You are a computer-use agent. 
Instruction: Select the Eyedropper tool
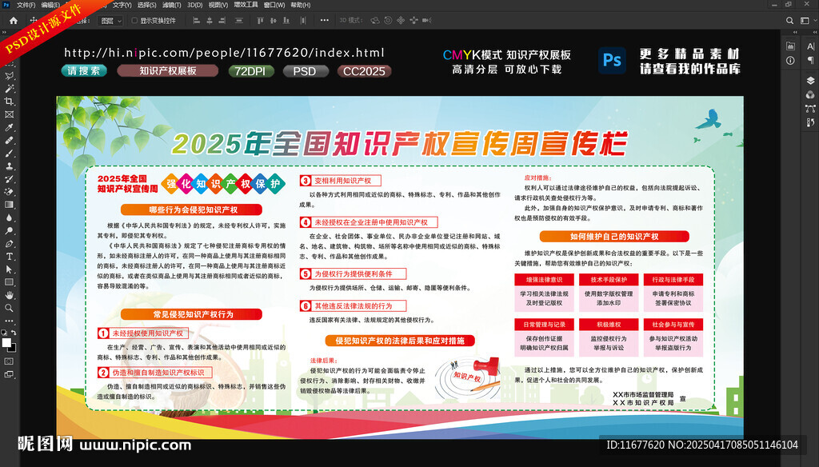point(10,127)
